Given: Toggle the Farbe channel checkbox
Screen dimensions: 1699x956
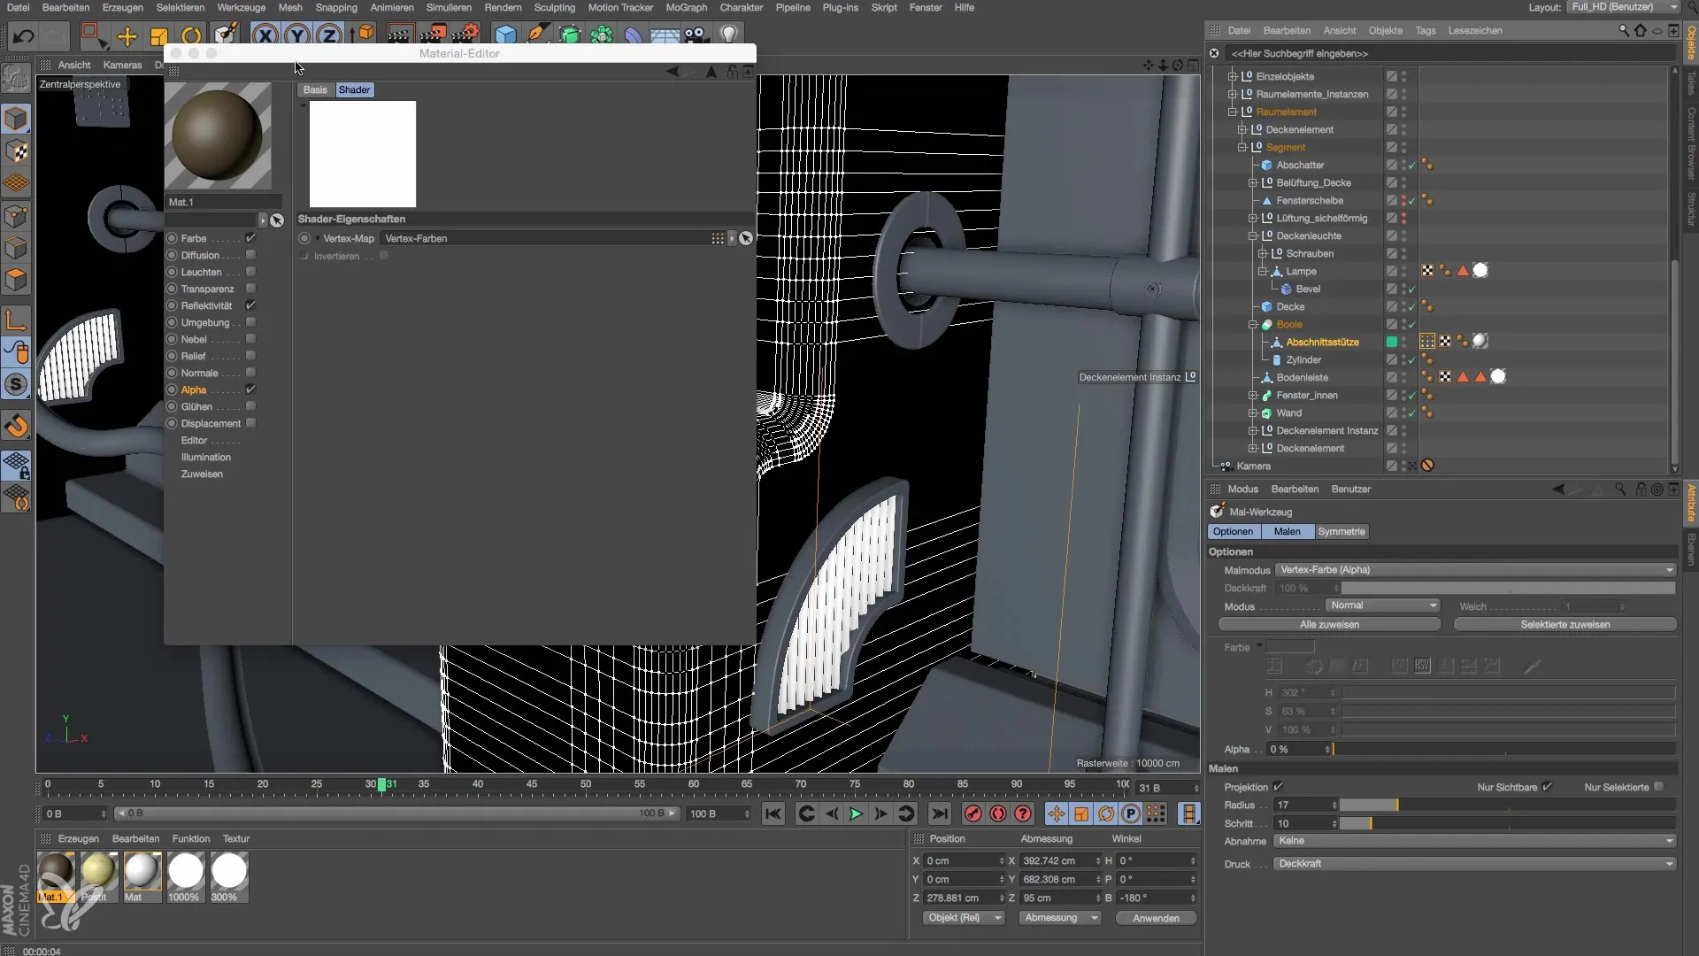Looking at the screenshot, I should pos(250,238).
